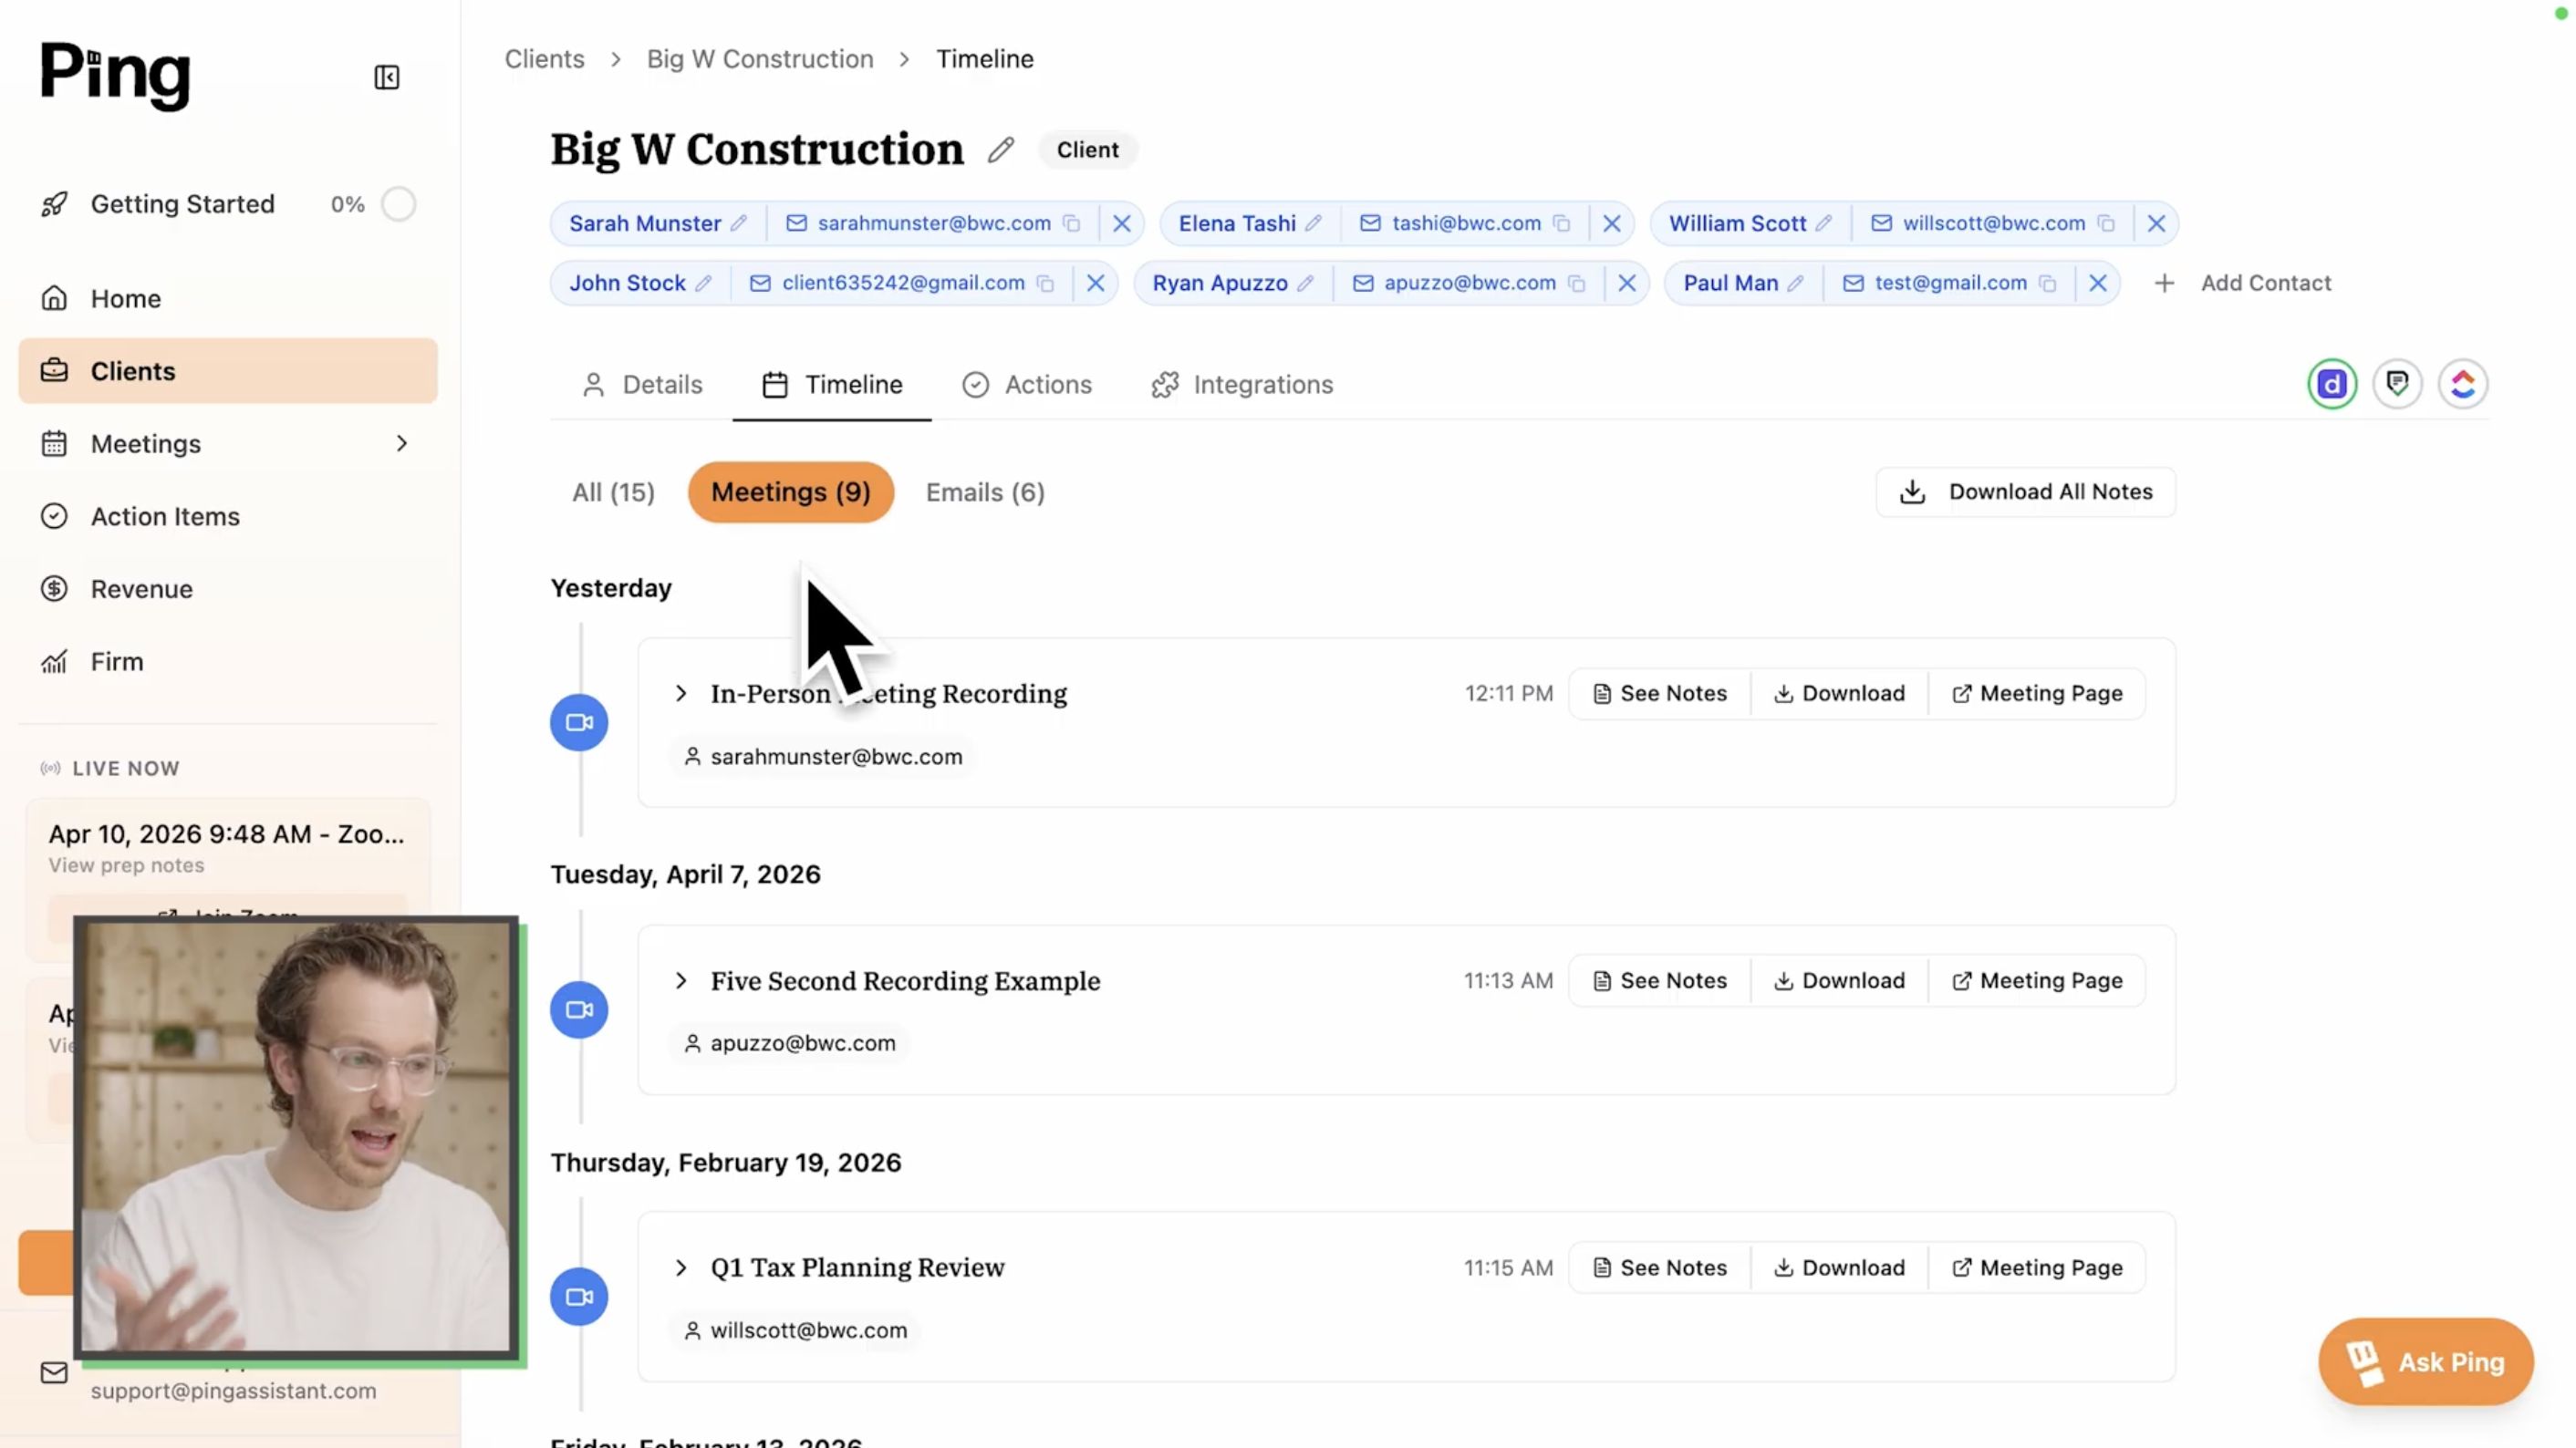Edit Paul Man contact name
Screen dimensions: 2576x1448
(1796, 284)
